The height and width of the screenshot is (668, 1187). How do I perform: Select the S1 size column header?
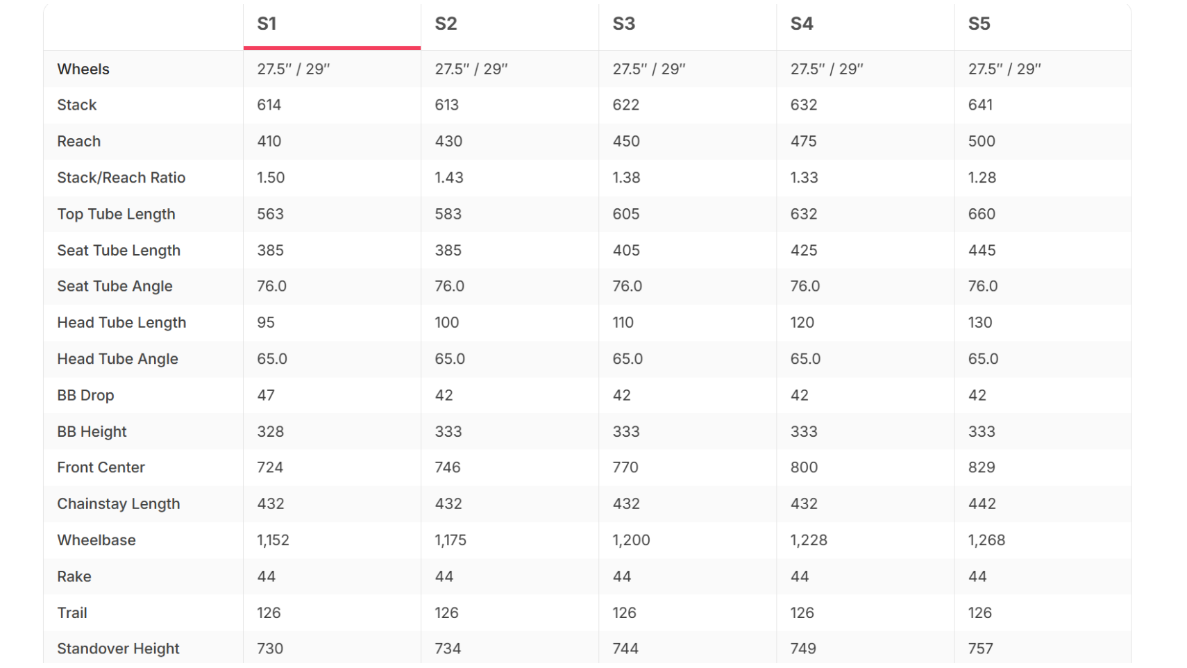pyautogui.click(x=332, y=24)
